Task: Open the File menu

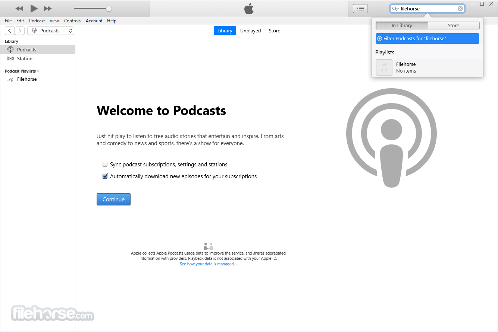Action: [8, 21]
